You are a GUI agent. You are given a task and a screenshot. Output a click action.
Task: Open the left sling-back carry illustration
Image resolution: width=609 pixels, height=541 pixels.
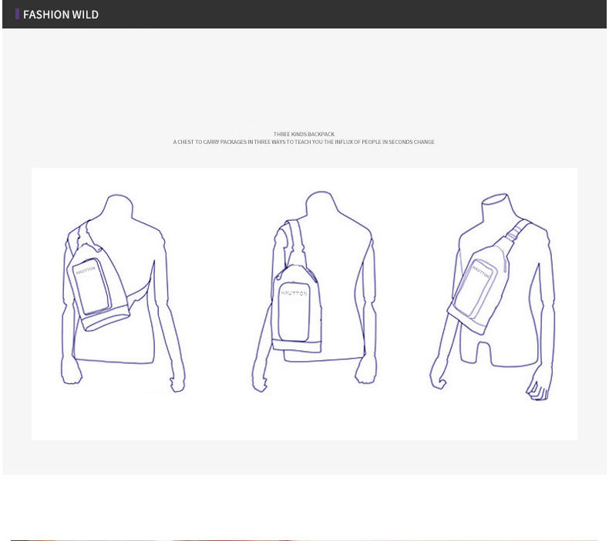pos(123,293)
